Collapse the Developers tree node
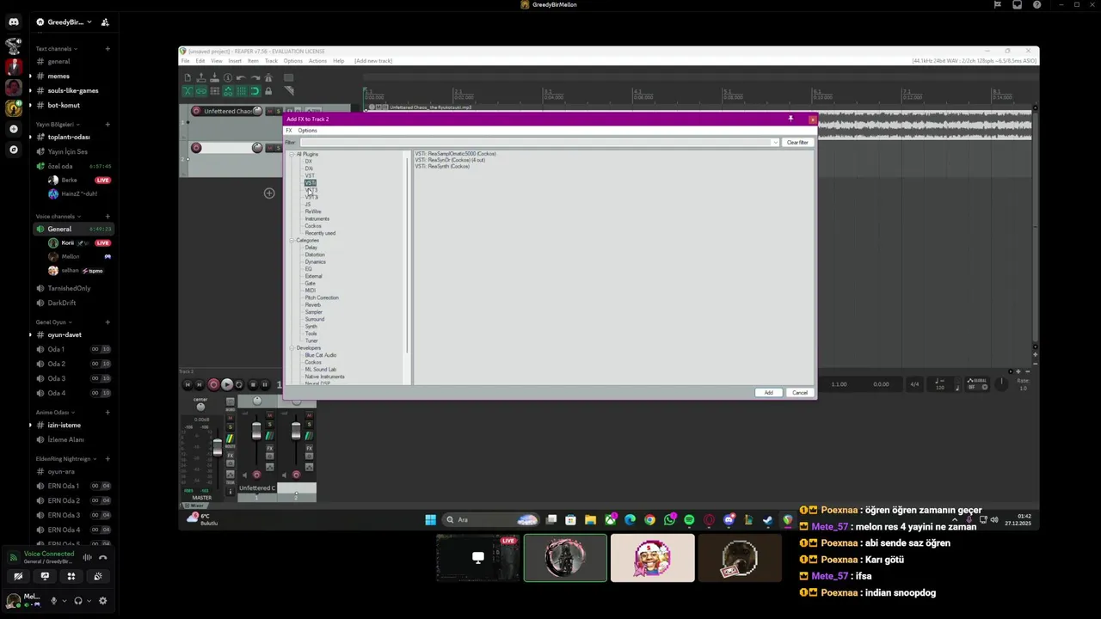Image resolution: width=1101 pixels, height=619 pixels. coord(292,348)
